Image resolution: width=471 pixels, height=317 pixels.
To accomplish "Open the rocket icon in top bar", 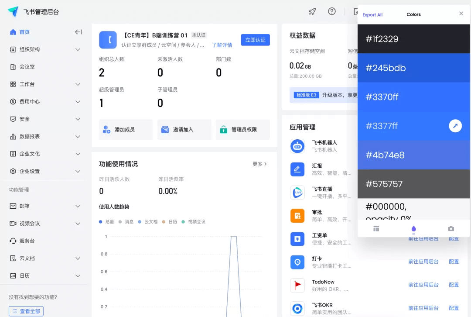I will click(312, 12).
